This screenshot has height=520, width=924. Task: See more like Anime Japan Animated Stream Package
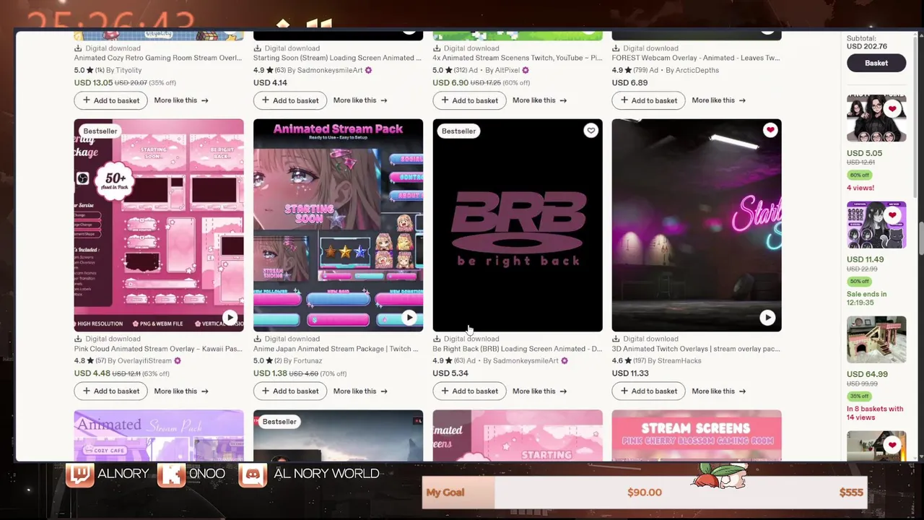coord(360,391)
